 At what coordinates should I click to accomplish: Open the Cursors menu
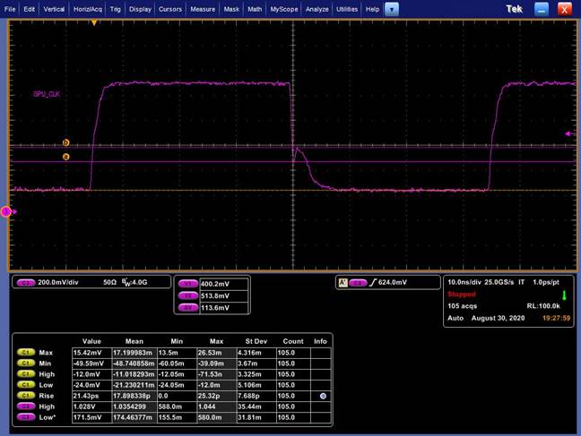[170, 9]
